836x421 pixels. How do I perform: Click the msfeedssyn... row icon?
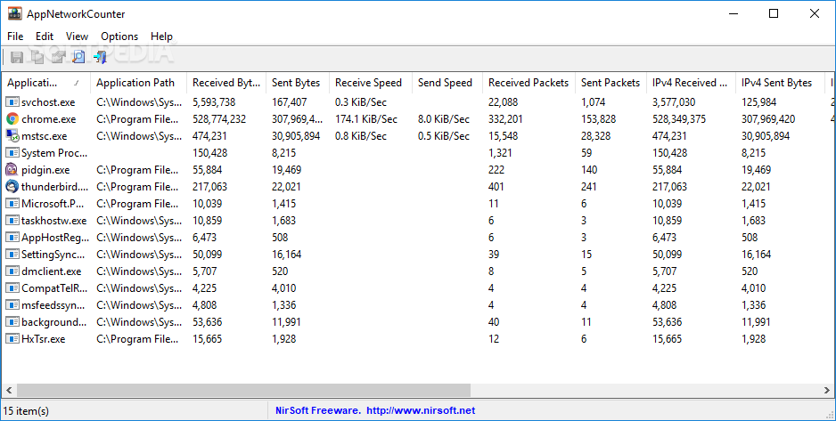(12, 305)
